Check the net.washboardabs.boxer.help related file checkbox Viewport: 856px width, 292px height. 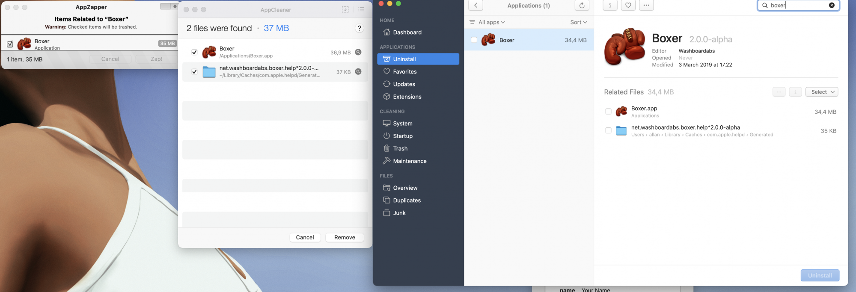tap(608, 130)
